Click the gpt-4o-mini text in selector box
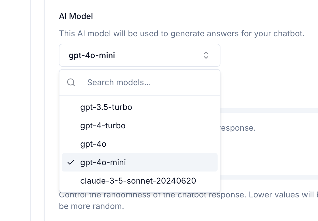Viewport: 318px width, 221px height. coord(92,55)
